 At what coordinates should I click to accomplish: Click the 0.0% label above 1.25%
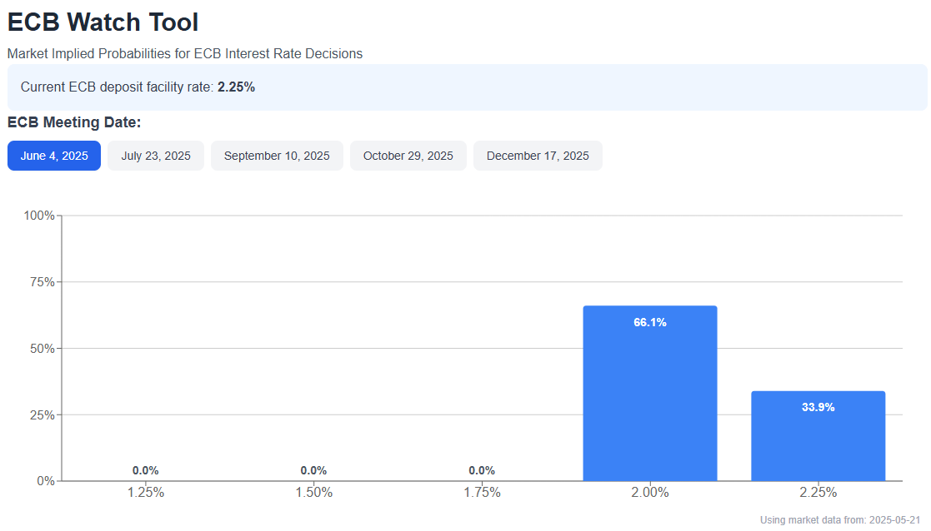click(x=146, y=470)
